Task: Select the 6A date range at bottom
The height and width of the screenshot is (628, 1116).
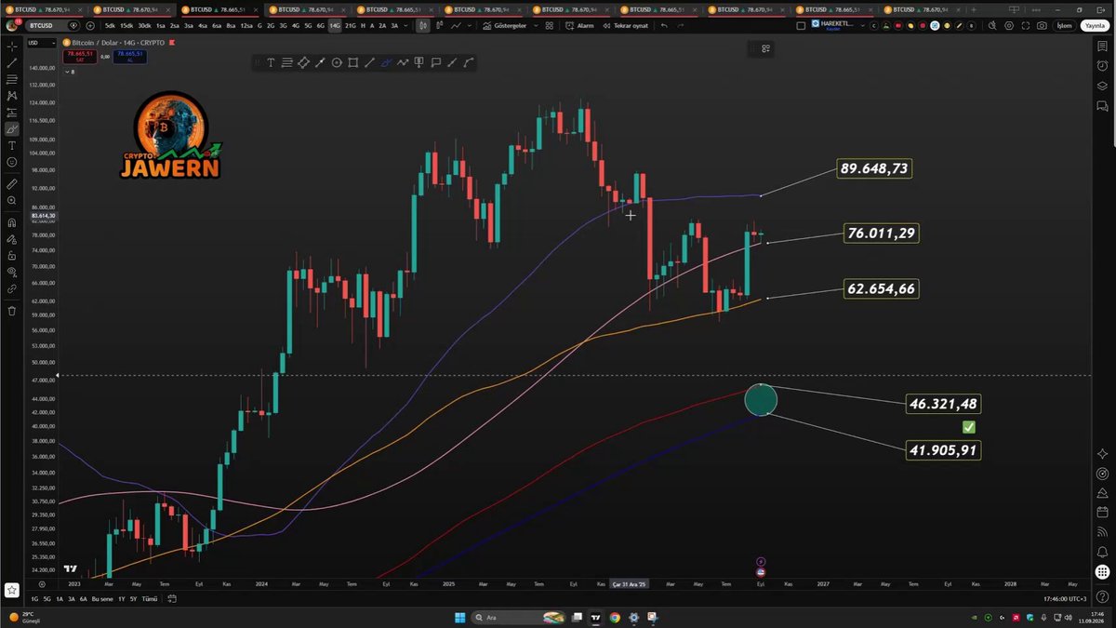Action: click(x=84, y=599)
